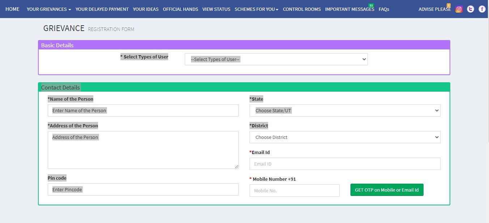Click the Email ID input field
The width and height of the screenshot is (489, 223).
344,163
